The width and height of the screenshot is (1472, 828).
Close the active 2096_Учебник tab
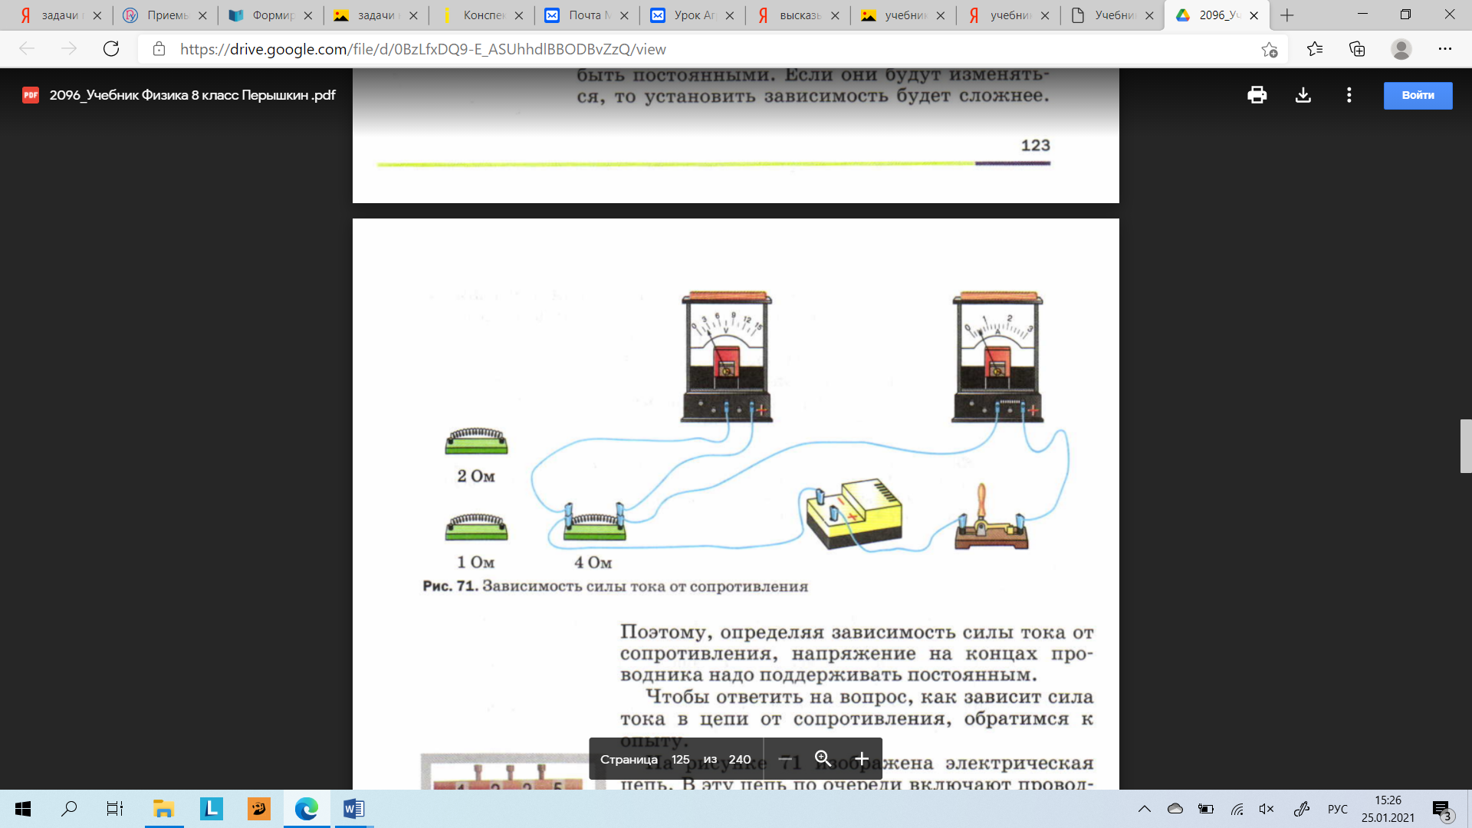(1254, 15)
